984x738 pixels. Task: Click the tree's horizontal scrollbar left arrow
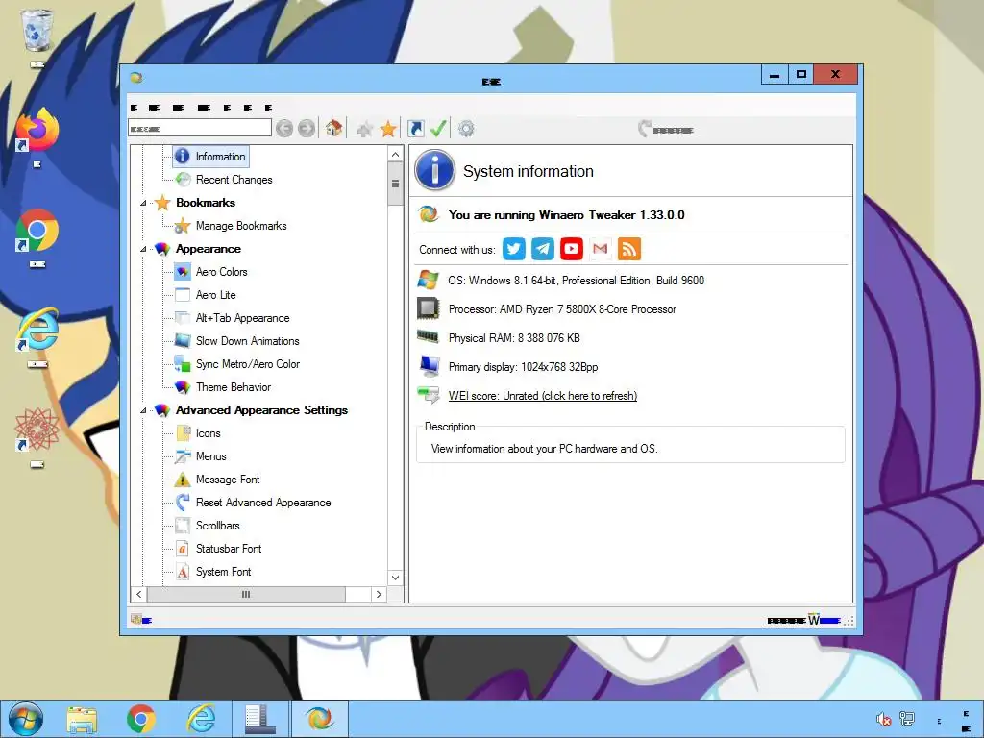click(x=138, y=594)
